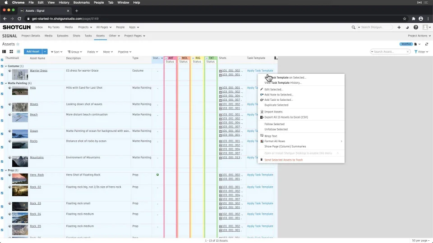Uncheck the Prop group checkbox
The width and height of the screenshot is (433, 243).
(2, 170)
